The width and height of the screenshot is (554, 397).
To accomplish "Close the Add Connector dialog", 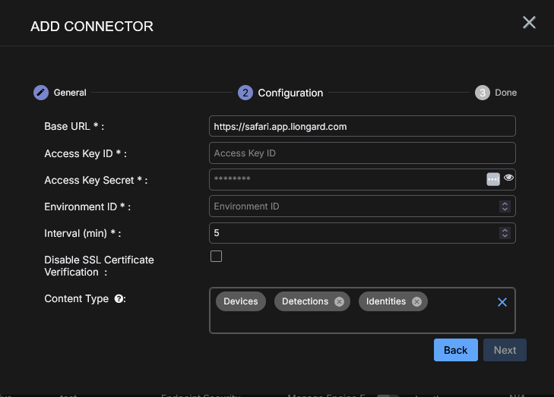I will pos(529,23).
